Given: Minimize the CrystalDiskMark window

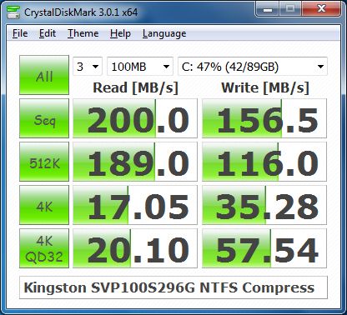Looking at the screenshot, I should pyautogui.click(x=267, y=9).
